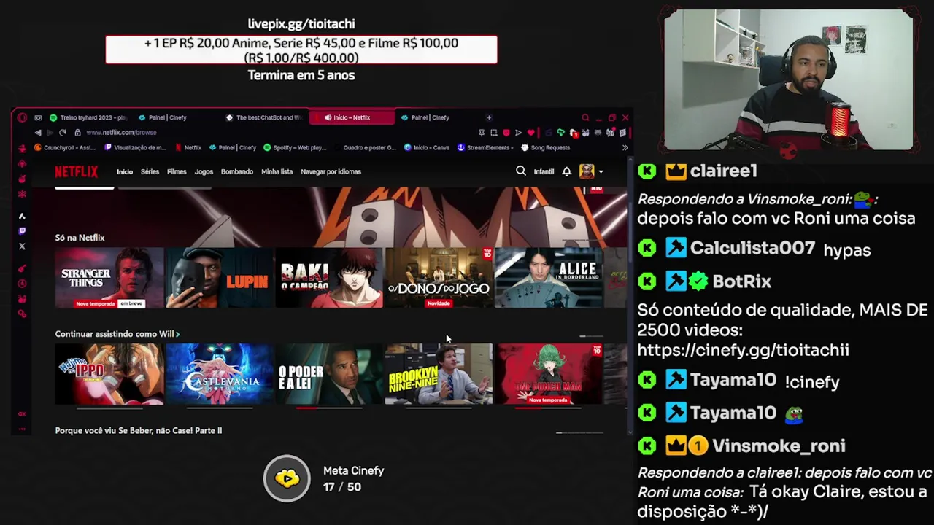Open Twitch in Opera GX sidebar
Screen dimensions: 934x525
click(22, 231)
